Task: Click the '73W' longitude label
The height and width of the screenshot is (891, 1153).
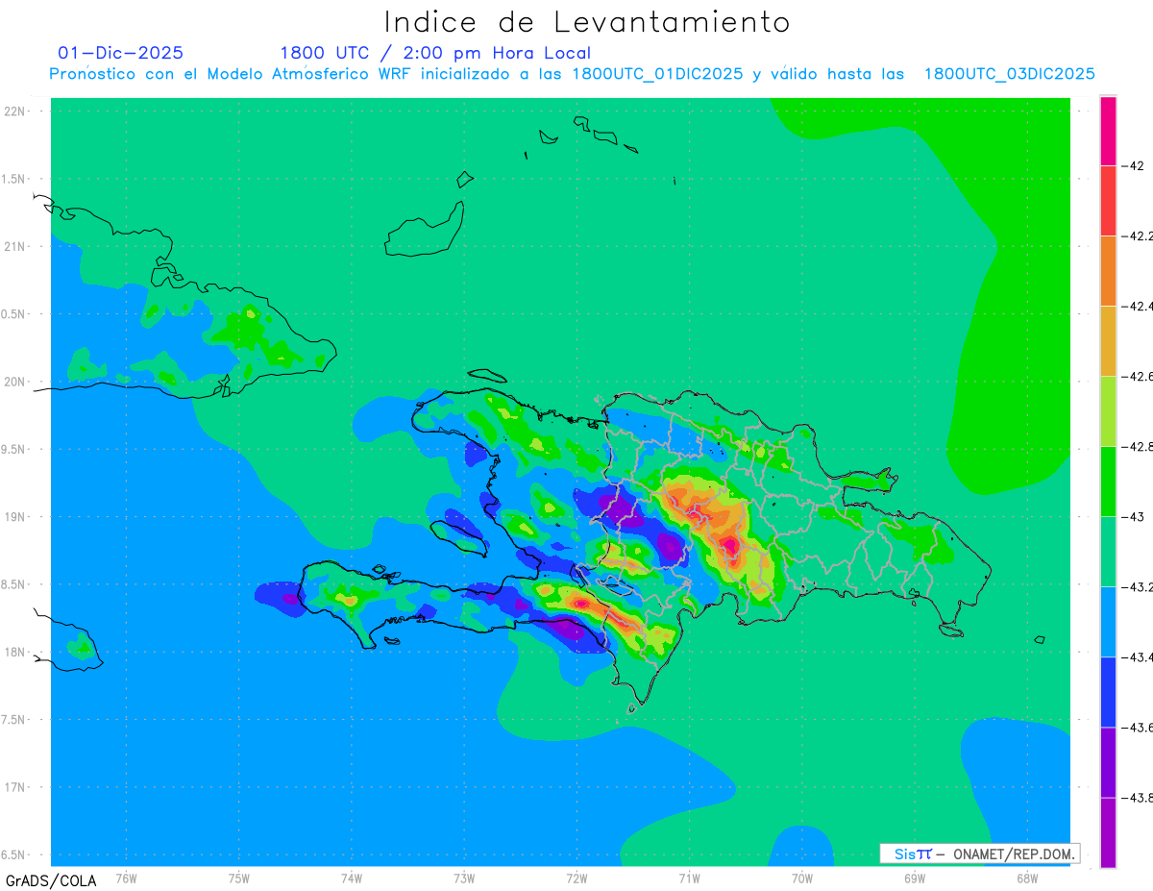Action: (x=464, y=878)
